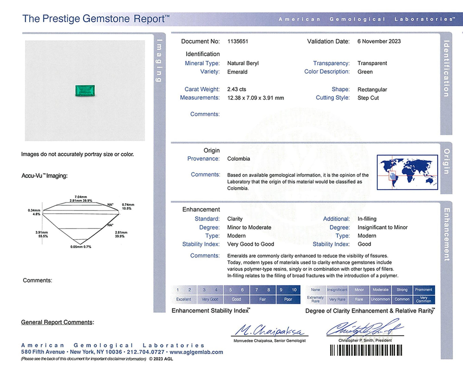Select the vertical Imaging side tab

pyautogui.click(x=159, y=61)
